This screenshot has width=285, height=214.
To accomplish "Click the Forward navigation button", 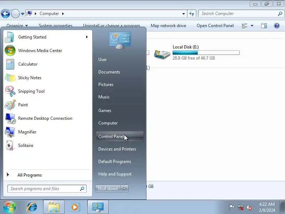I will tap(15, 14).
